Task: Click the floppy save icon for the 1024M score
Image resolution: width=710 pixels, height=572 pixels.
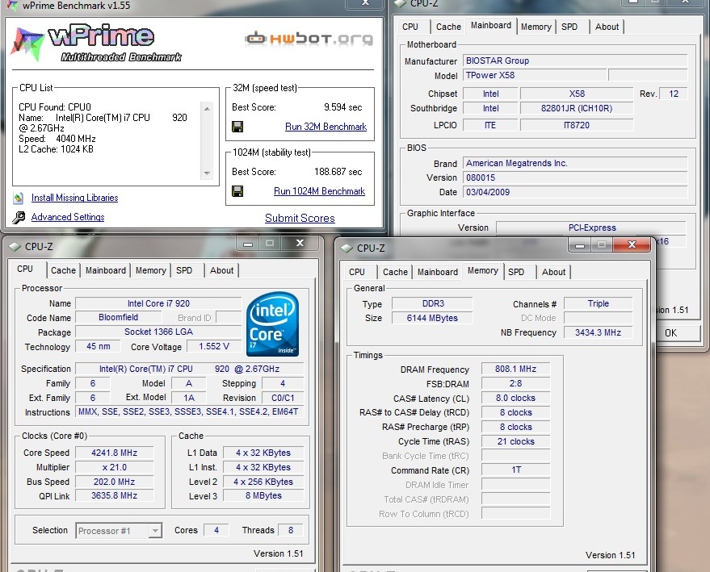Action: (237, 191)
